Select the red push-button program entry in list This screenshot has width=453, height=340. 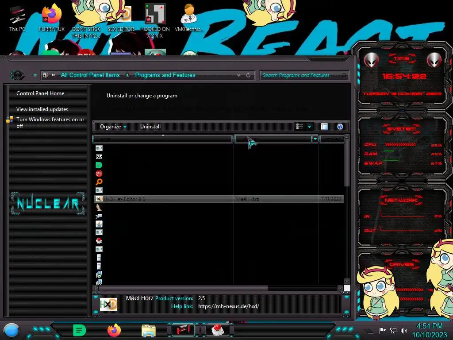click(99, 240)
